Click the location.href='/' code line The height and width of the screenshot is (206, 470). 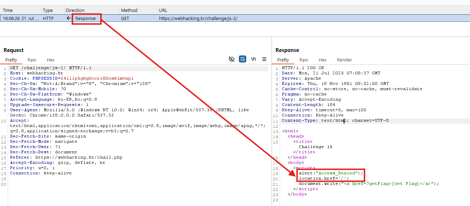[324, 179]
